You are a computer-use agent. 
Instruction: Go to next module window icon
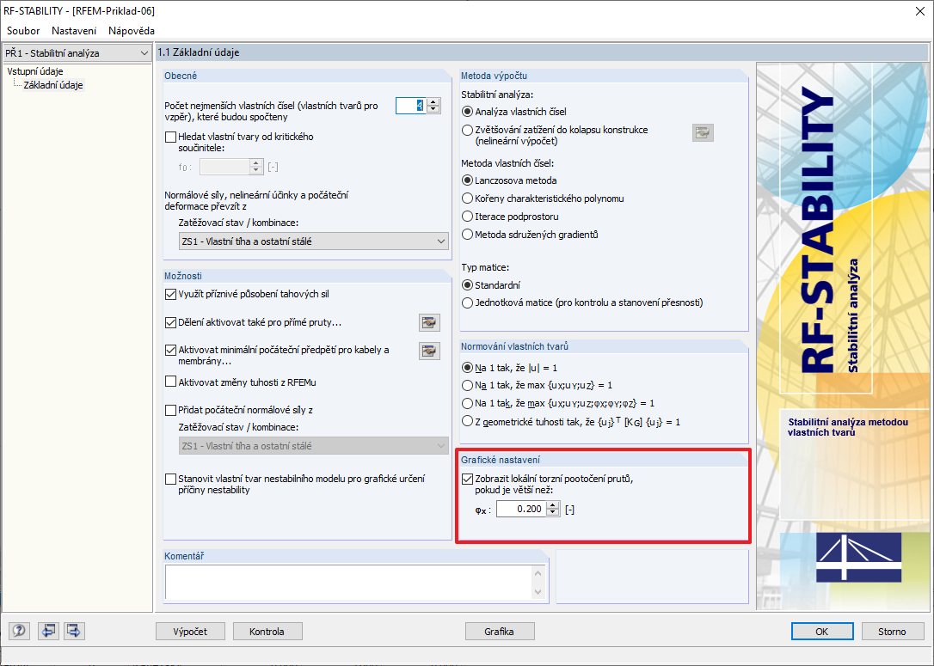coord(75,631)
